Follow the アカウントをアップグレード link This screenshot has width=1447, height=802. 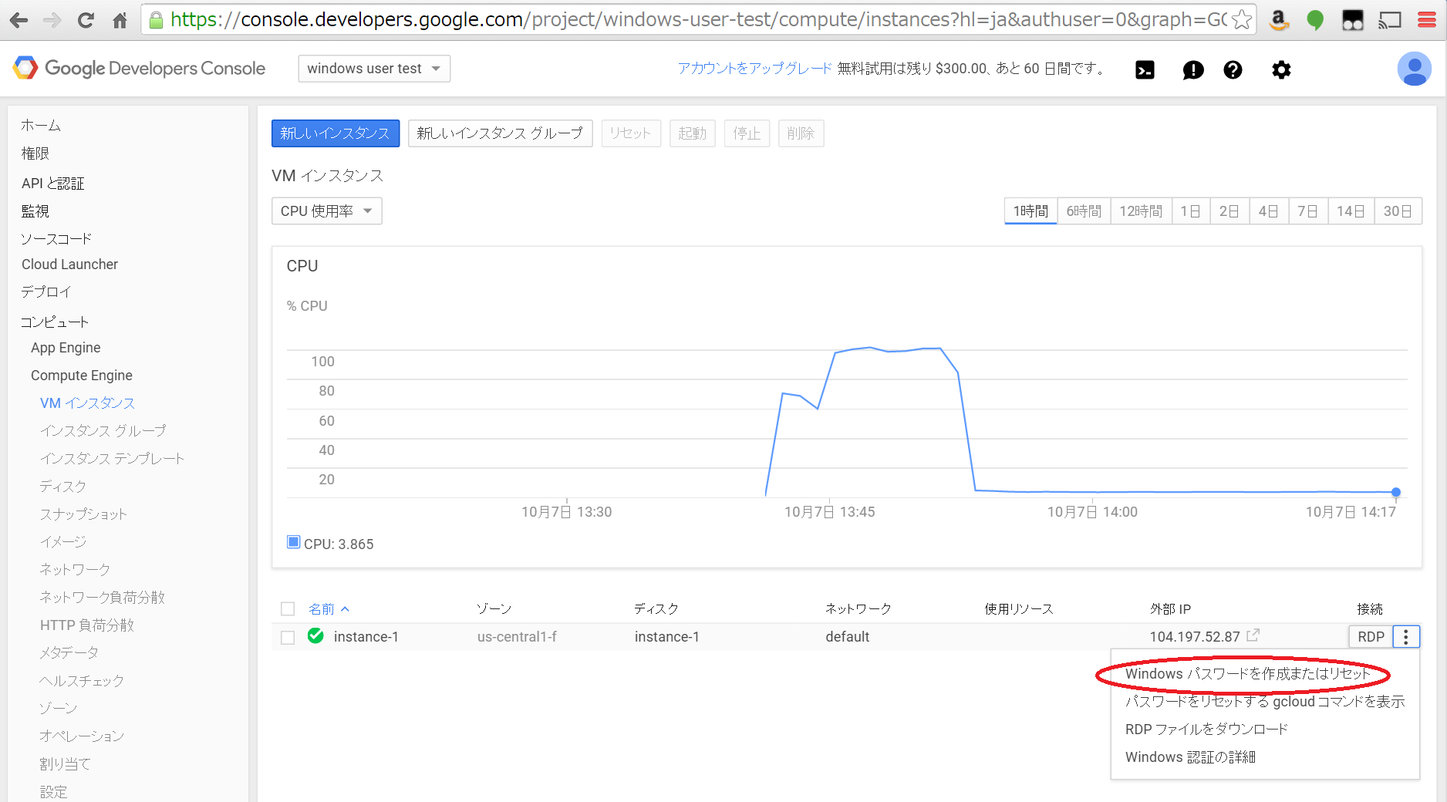tap(755, 69)
